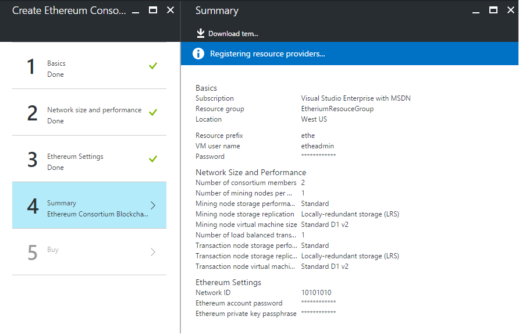Minimize the Create Ethereum Consortium blade
Image resolution: width=519 pixels, height=334 pixels.
coord(136,10)
